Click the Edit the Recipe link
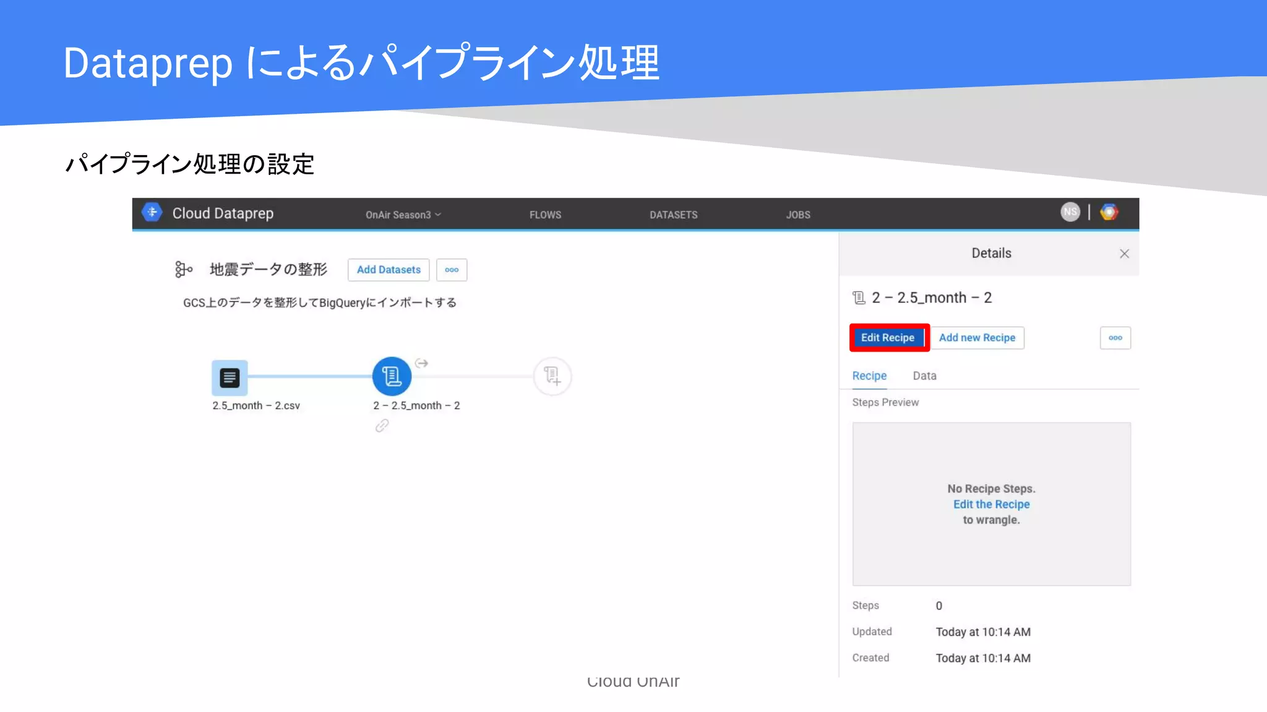Image resolution: width=1267 pixels, height=712 pixels. (991, 504)
